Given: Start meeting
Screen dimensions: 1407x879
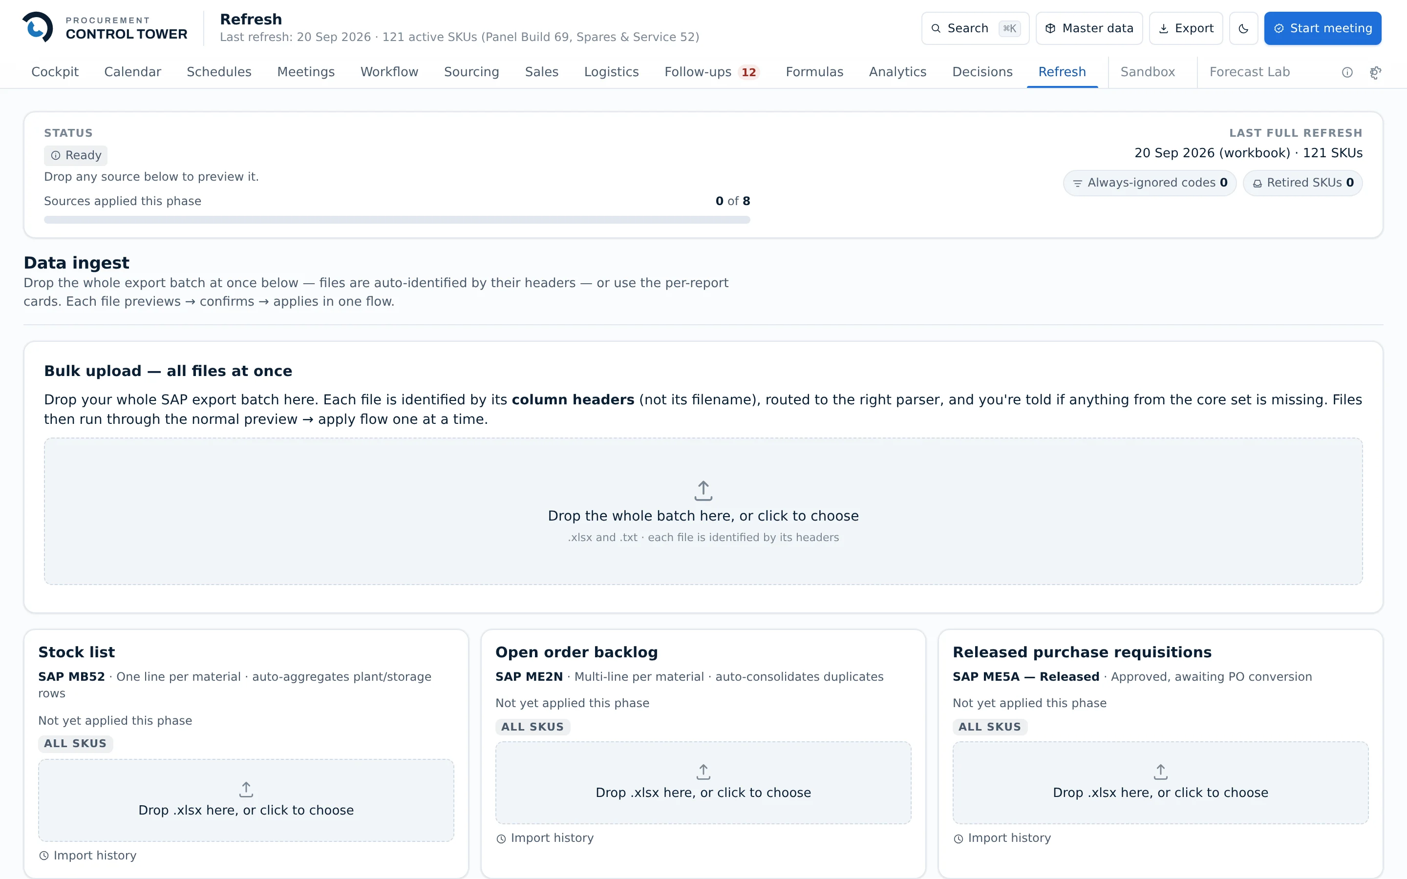Looking at the screenshot, I should 1322,28.
